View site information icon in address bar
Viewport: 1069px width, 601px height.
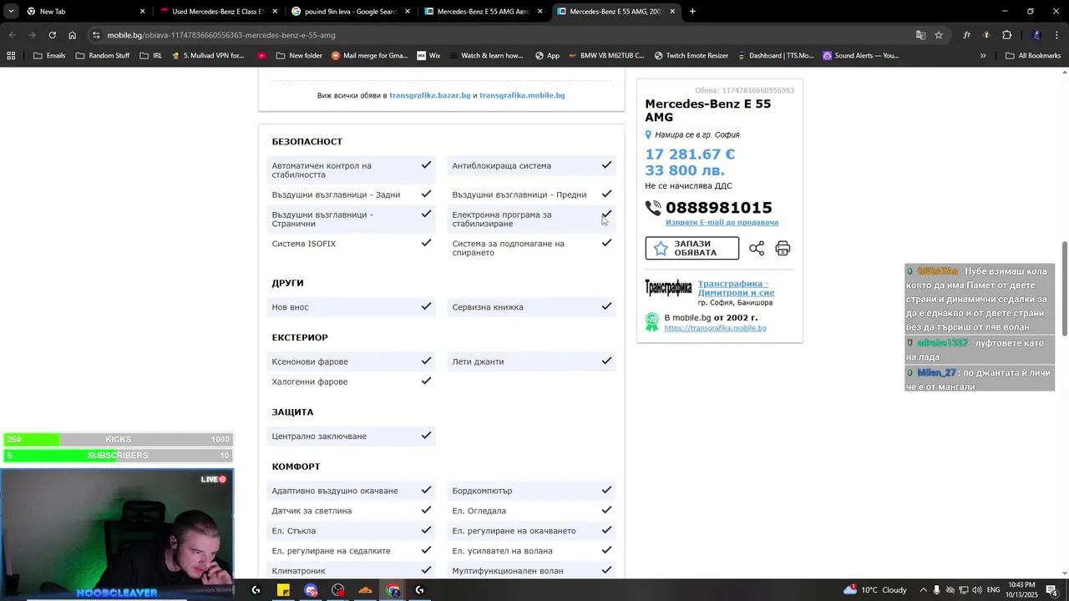(x=96, y=35)
